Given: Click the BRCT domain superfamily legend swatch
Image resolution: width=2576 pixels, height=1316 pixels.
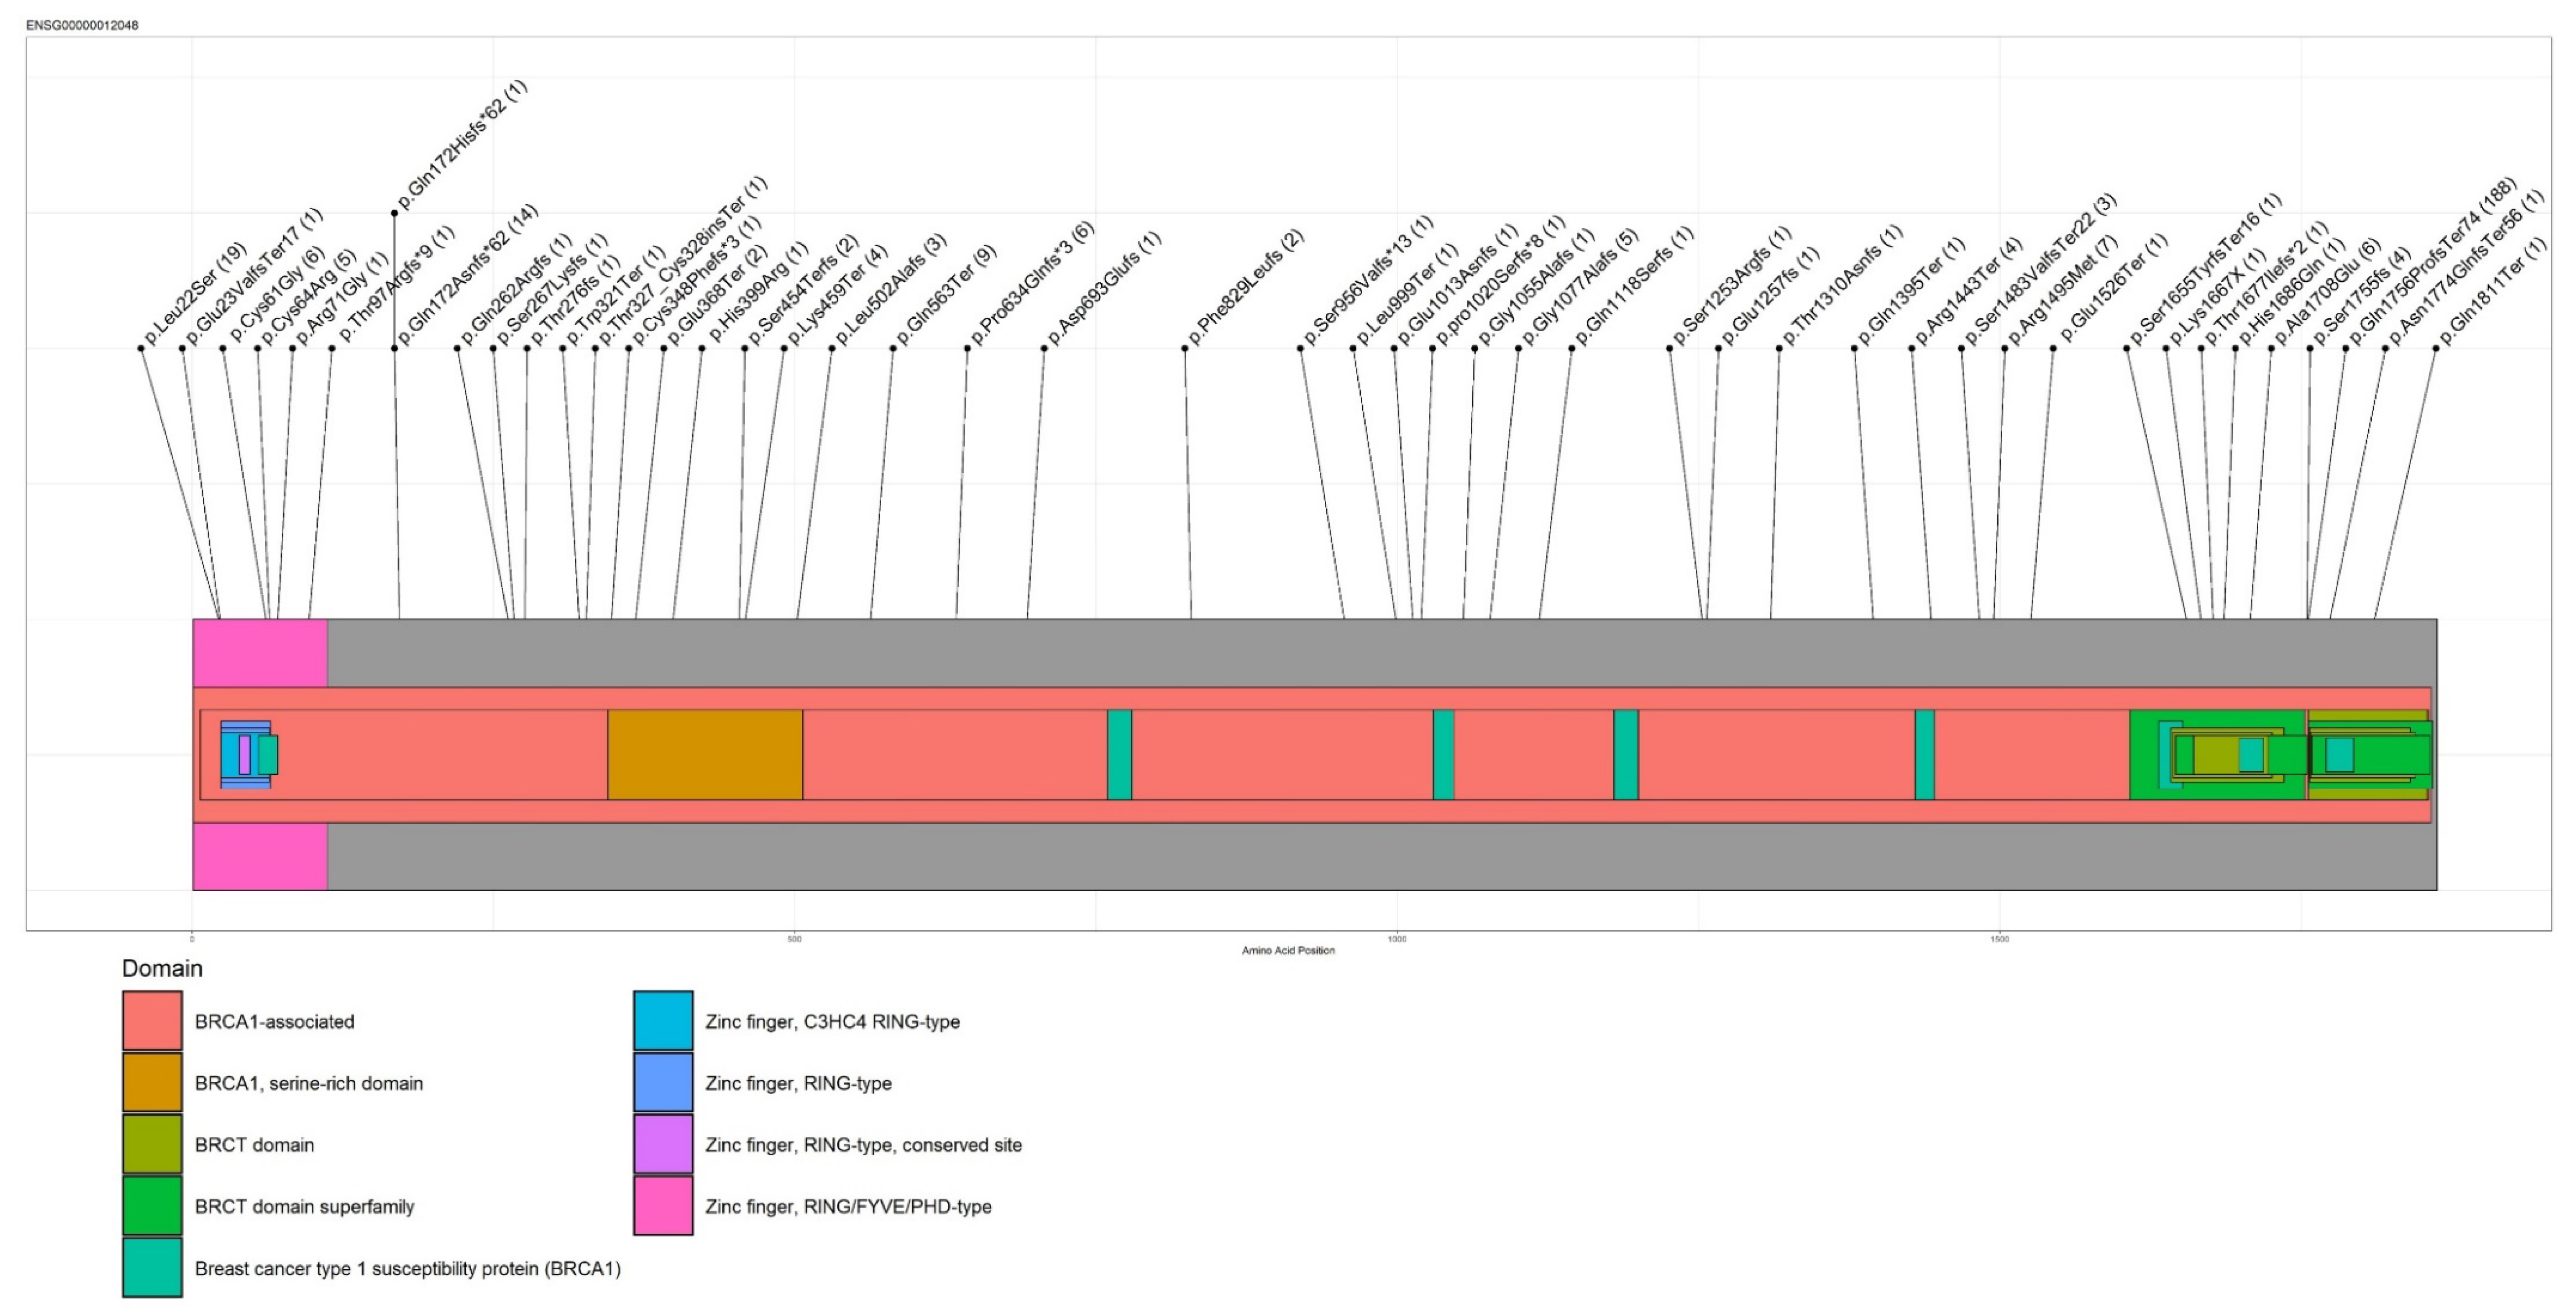Looking at the screenshot, I should tap(152, 1206).
